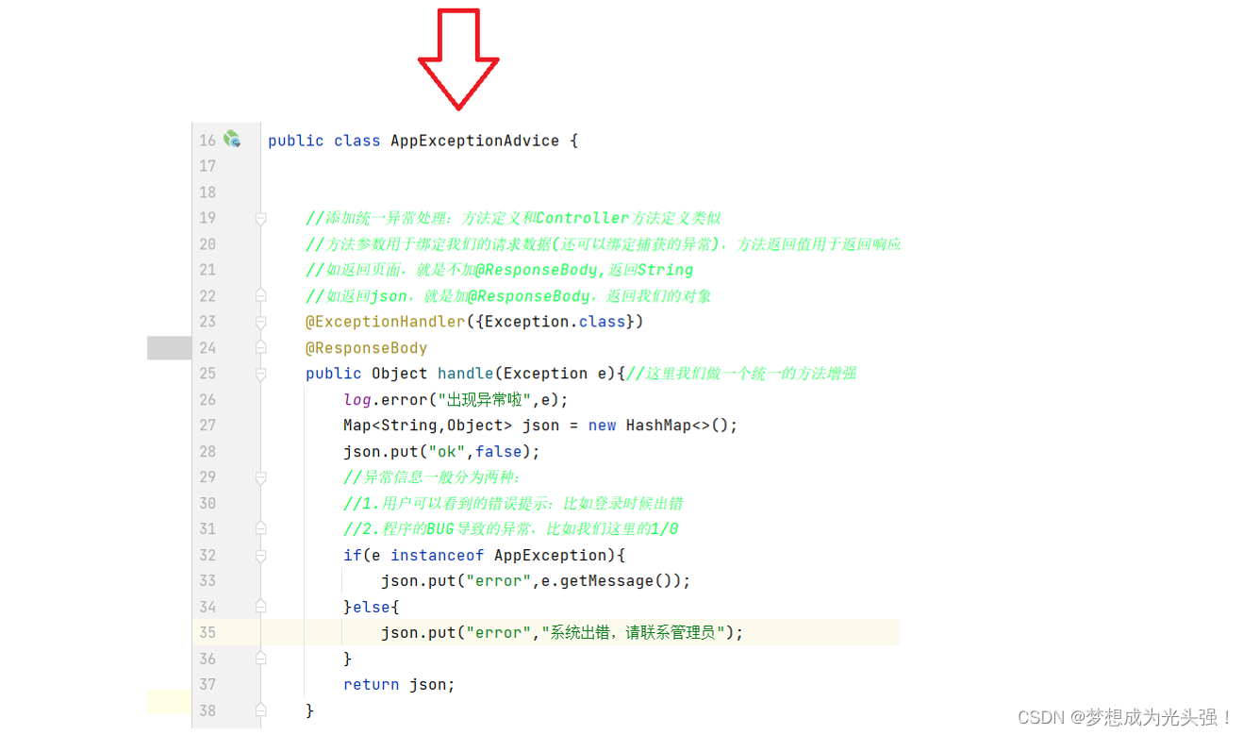
Task: Click the comment on line 22 about 如返回json
Action: pos(508,295)
